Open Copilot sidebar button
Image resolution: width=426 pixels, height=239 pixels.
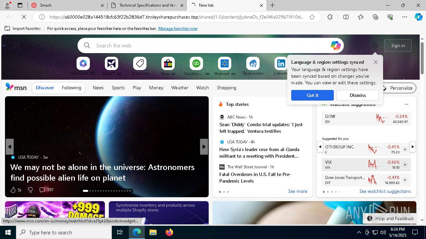418,17
